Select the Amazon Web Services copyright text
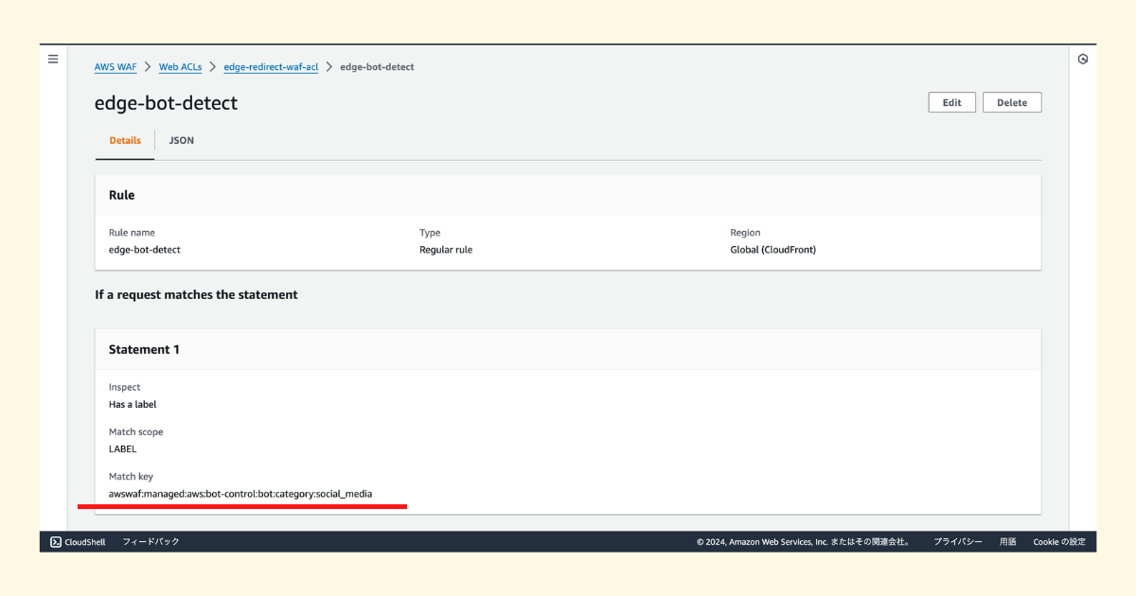This screenshot has height=596, width=1136. 803,542
